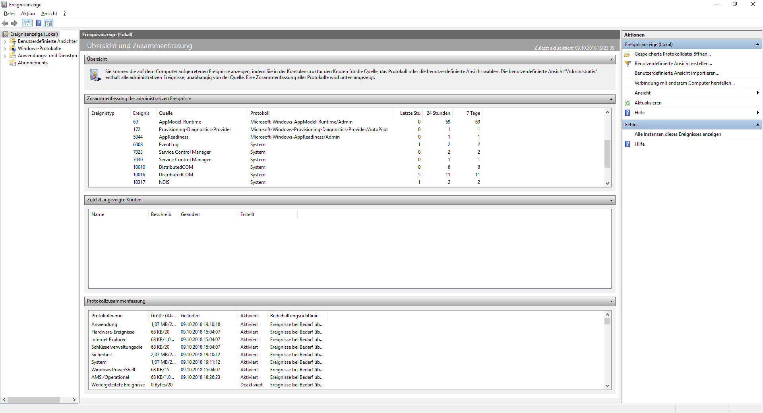Screen dimensions: 763x413
Task: Sort by the 24 Stunden column header
Action: coord(438,113)
